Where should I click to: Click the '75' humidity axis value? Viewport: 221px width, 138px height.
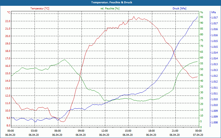click(x=202, y=40)
